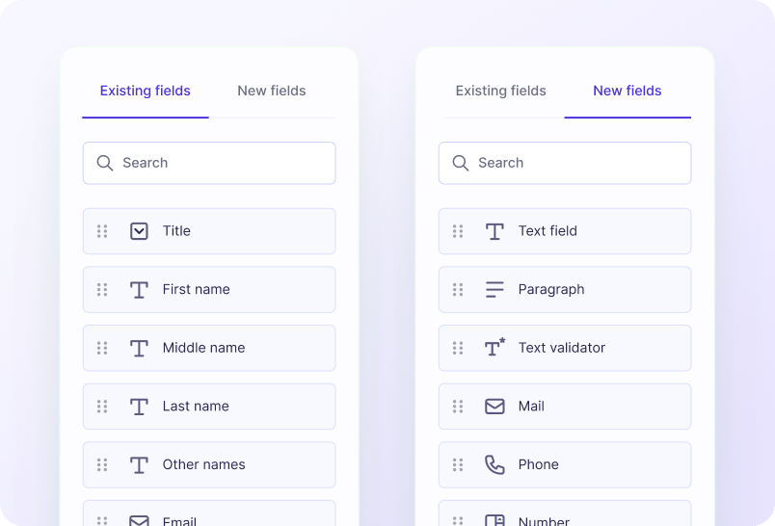Click the Text validator asterisk icon

(x=494, y=348)
